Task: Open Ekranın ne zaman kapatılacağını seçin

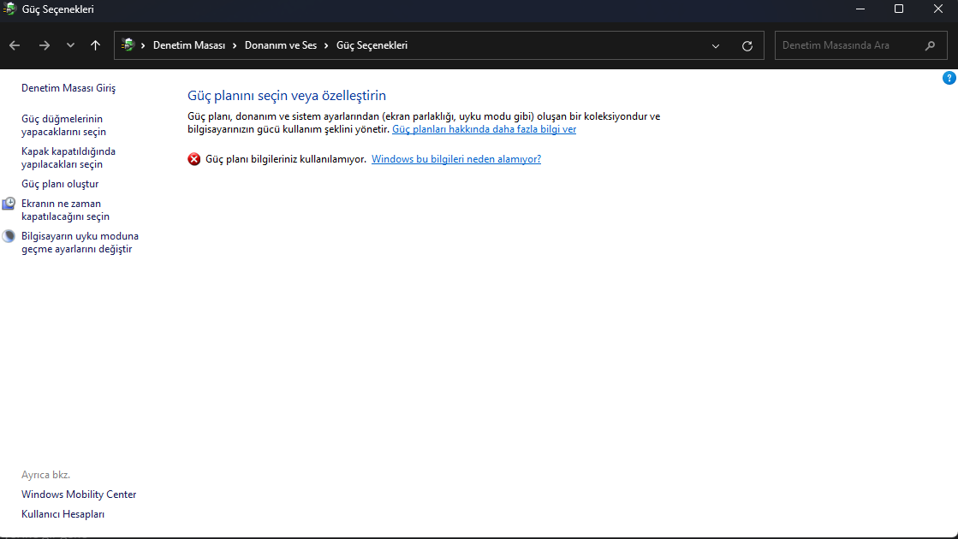Action: 65,210
